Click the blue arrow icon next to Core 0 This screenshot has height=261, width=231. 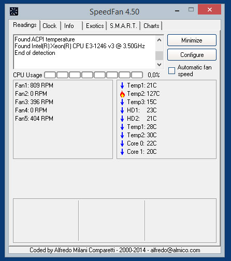122,143
